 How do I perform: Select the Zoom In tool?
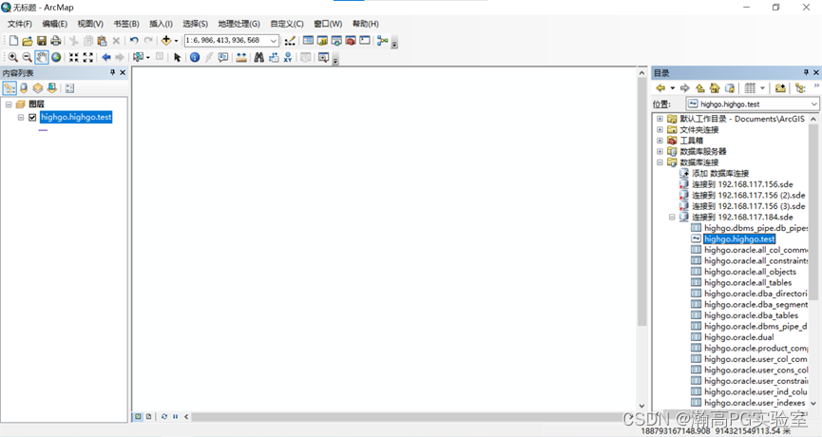coord(13,57)
